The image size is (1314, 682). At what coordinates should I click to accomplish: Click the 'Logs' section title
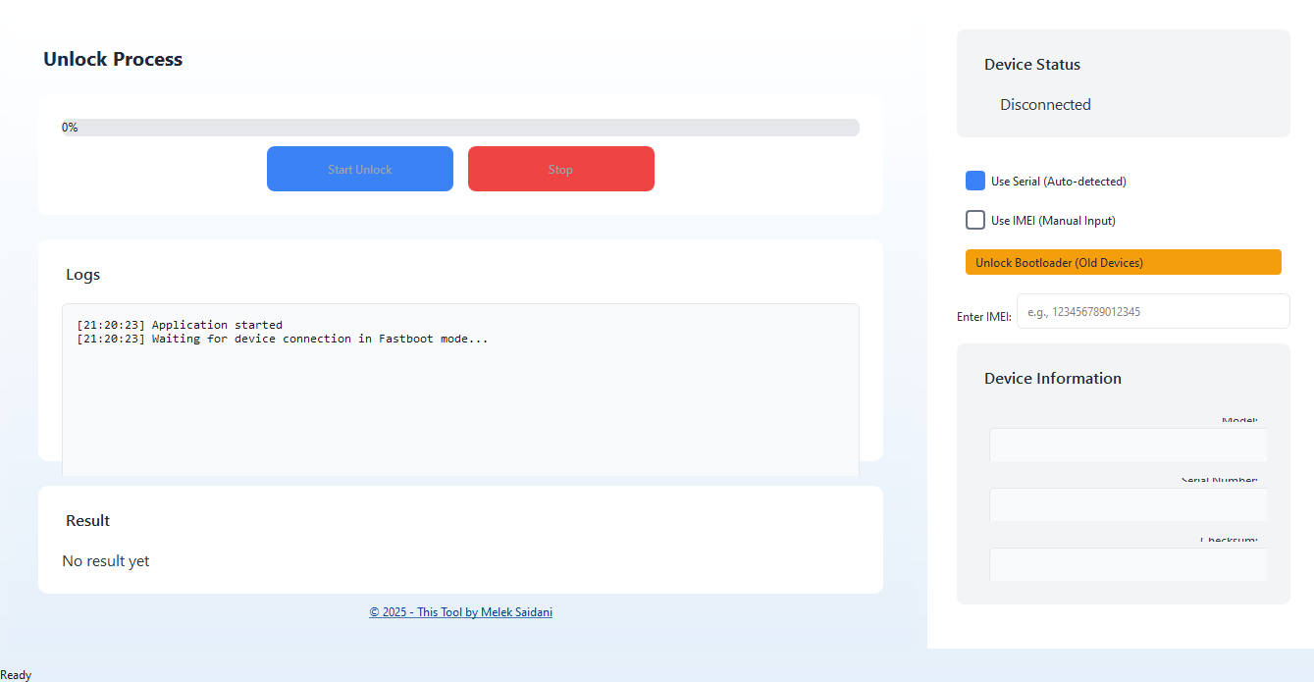pos(83,274)
